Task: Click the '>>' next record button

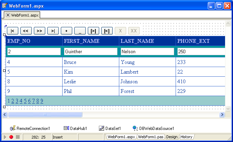Action: (39, 31)
